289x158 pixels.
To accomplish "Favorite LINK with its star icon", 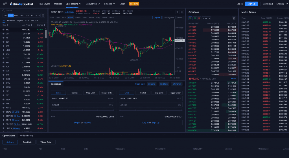I will [3, 50].
